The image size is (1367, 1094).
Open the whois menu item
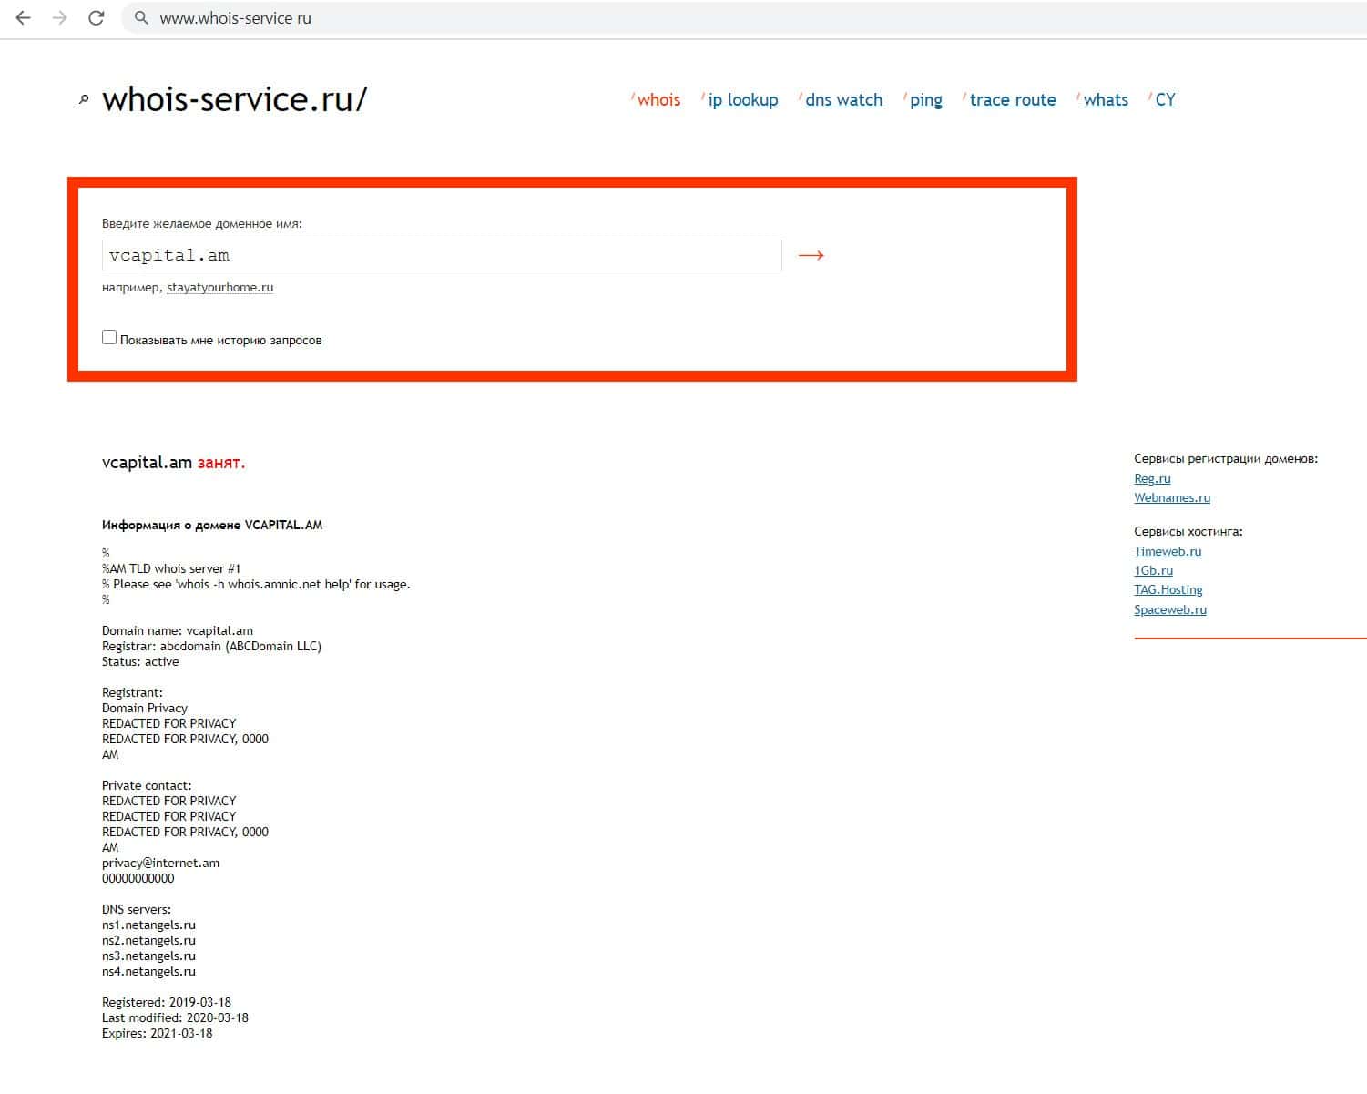click(x=658, y=100)
